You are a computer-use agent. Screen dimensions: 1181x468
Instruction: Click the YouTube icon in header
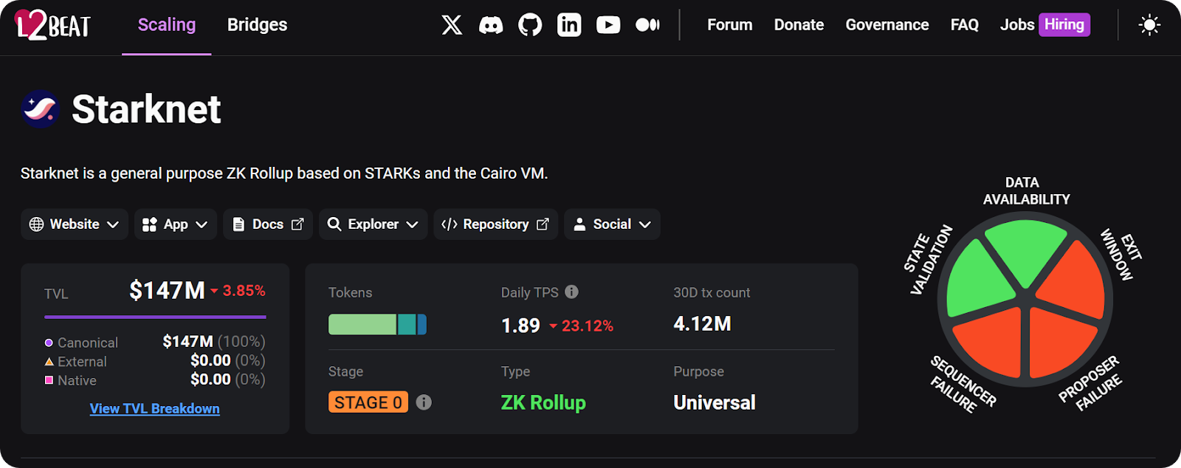(x=608, y=25)
